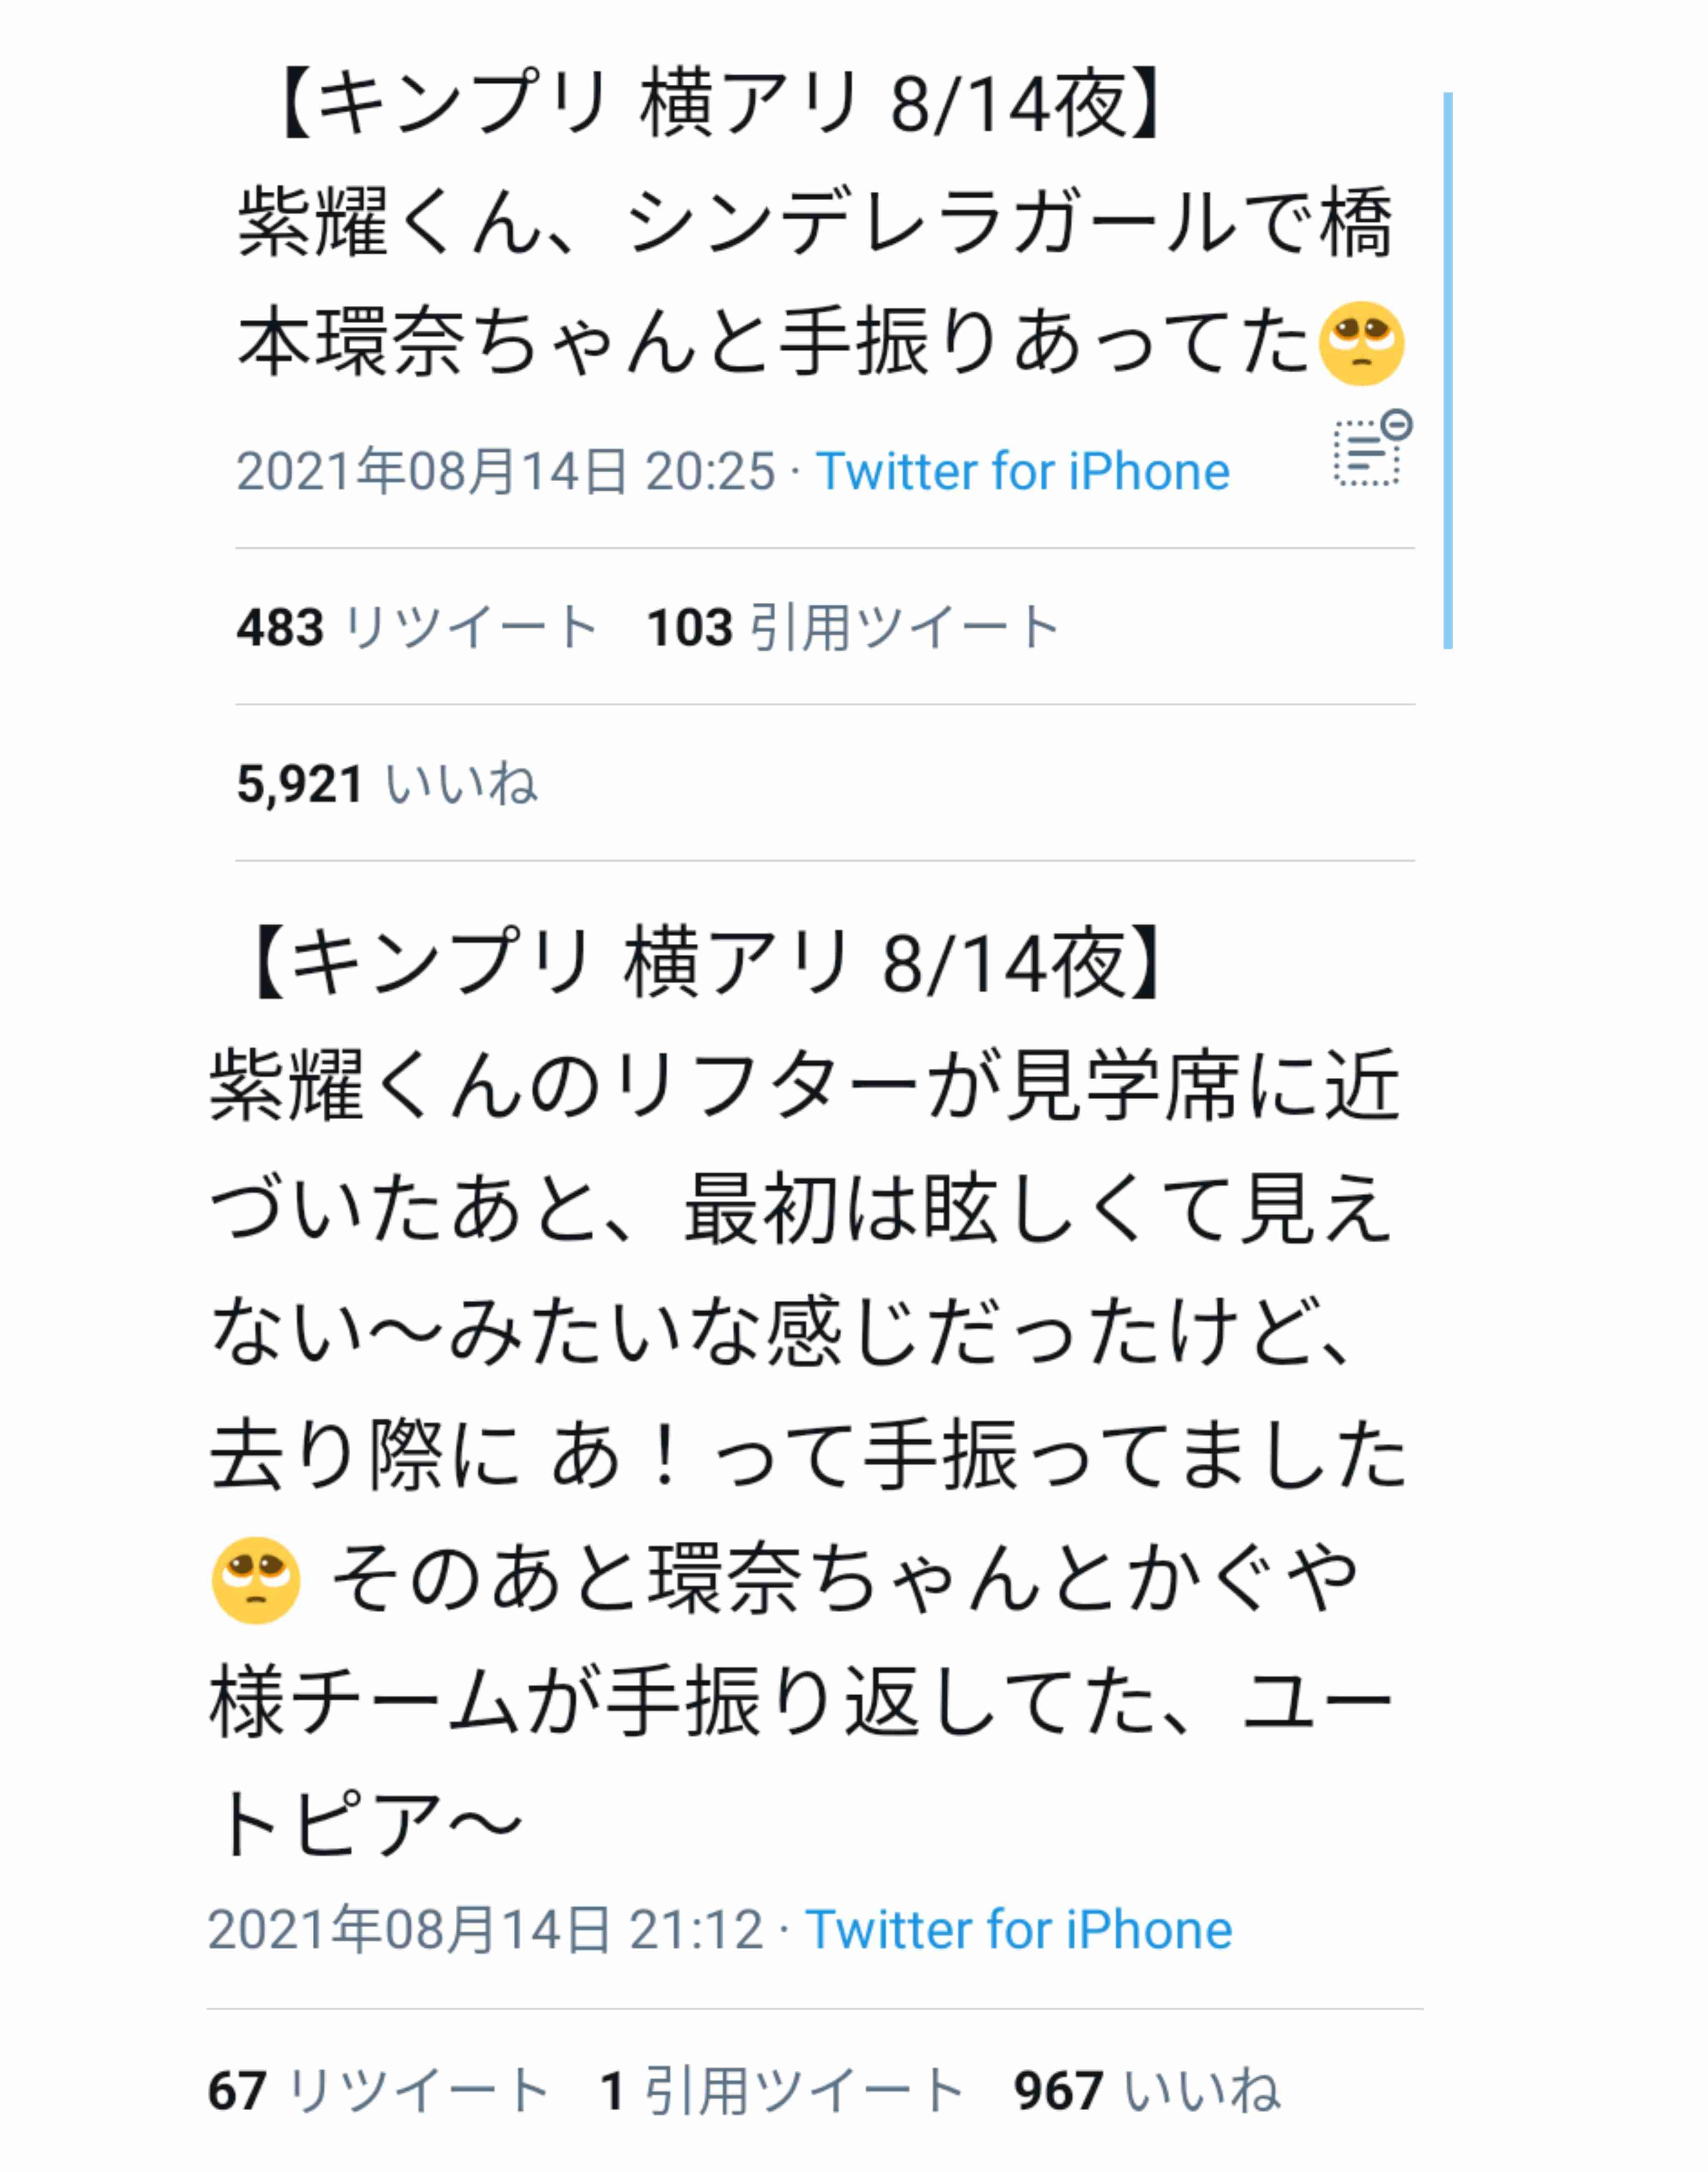Click the pleading emoji before そのあと
The height and width of the screenshot is (2172, 1708).
tap(256, 1580)
